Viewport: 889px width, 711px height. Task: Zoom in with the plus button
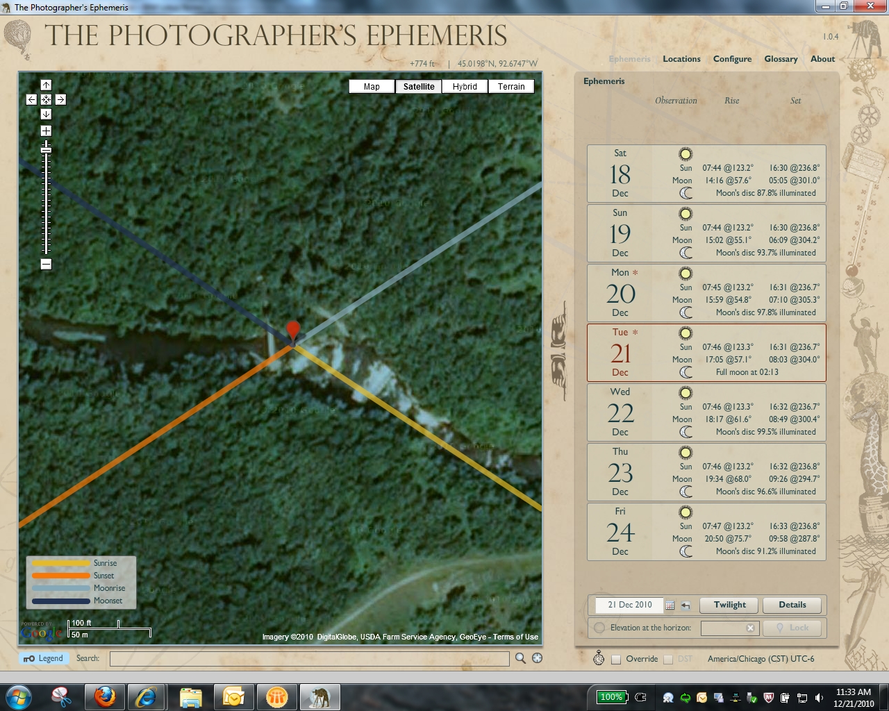pos(46,131)
